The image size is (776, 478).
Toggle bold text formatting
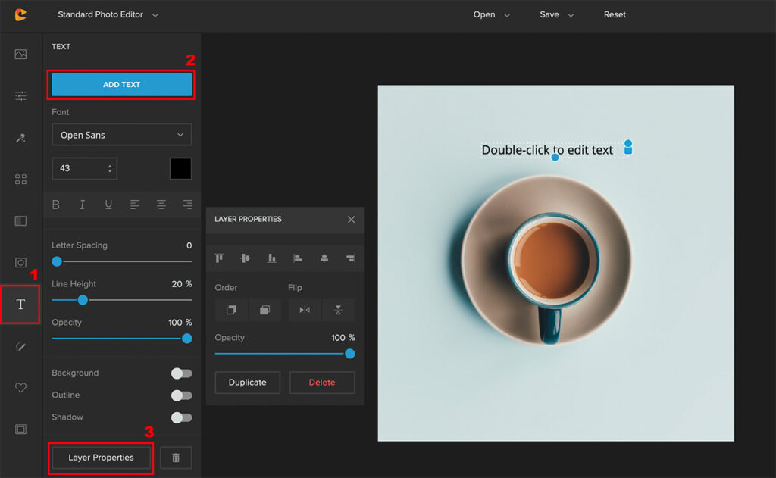(x=56, y=205)
